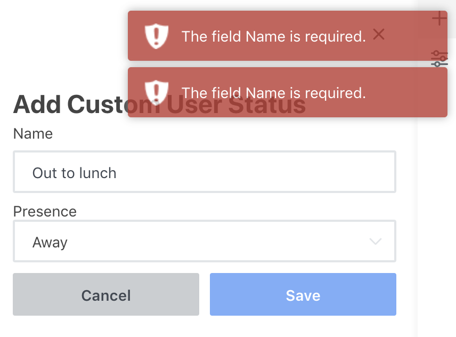Click the shield warning icon in top toast

click(x=156, y=36)
